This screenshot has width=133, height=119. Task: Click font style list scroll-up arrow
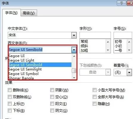point(108,42)
